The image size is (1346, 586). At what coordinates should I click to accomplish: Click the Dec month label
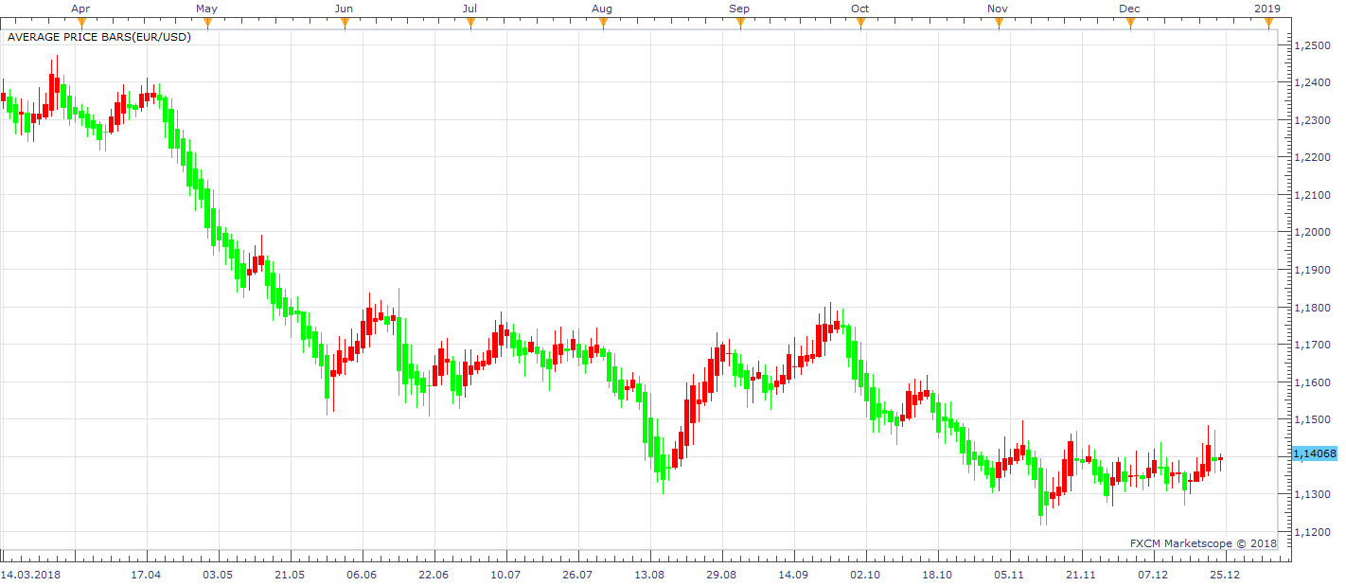1129,9
